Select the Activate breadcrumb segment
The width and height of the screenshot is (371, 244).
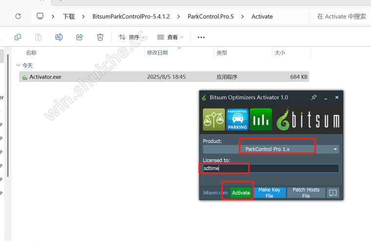click(x=262, y=17)
